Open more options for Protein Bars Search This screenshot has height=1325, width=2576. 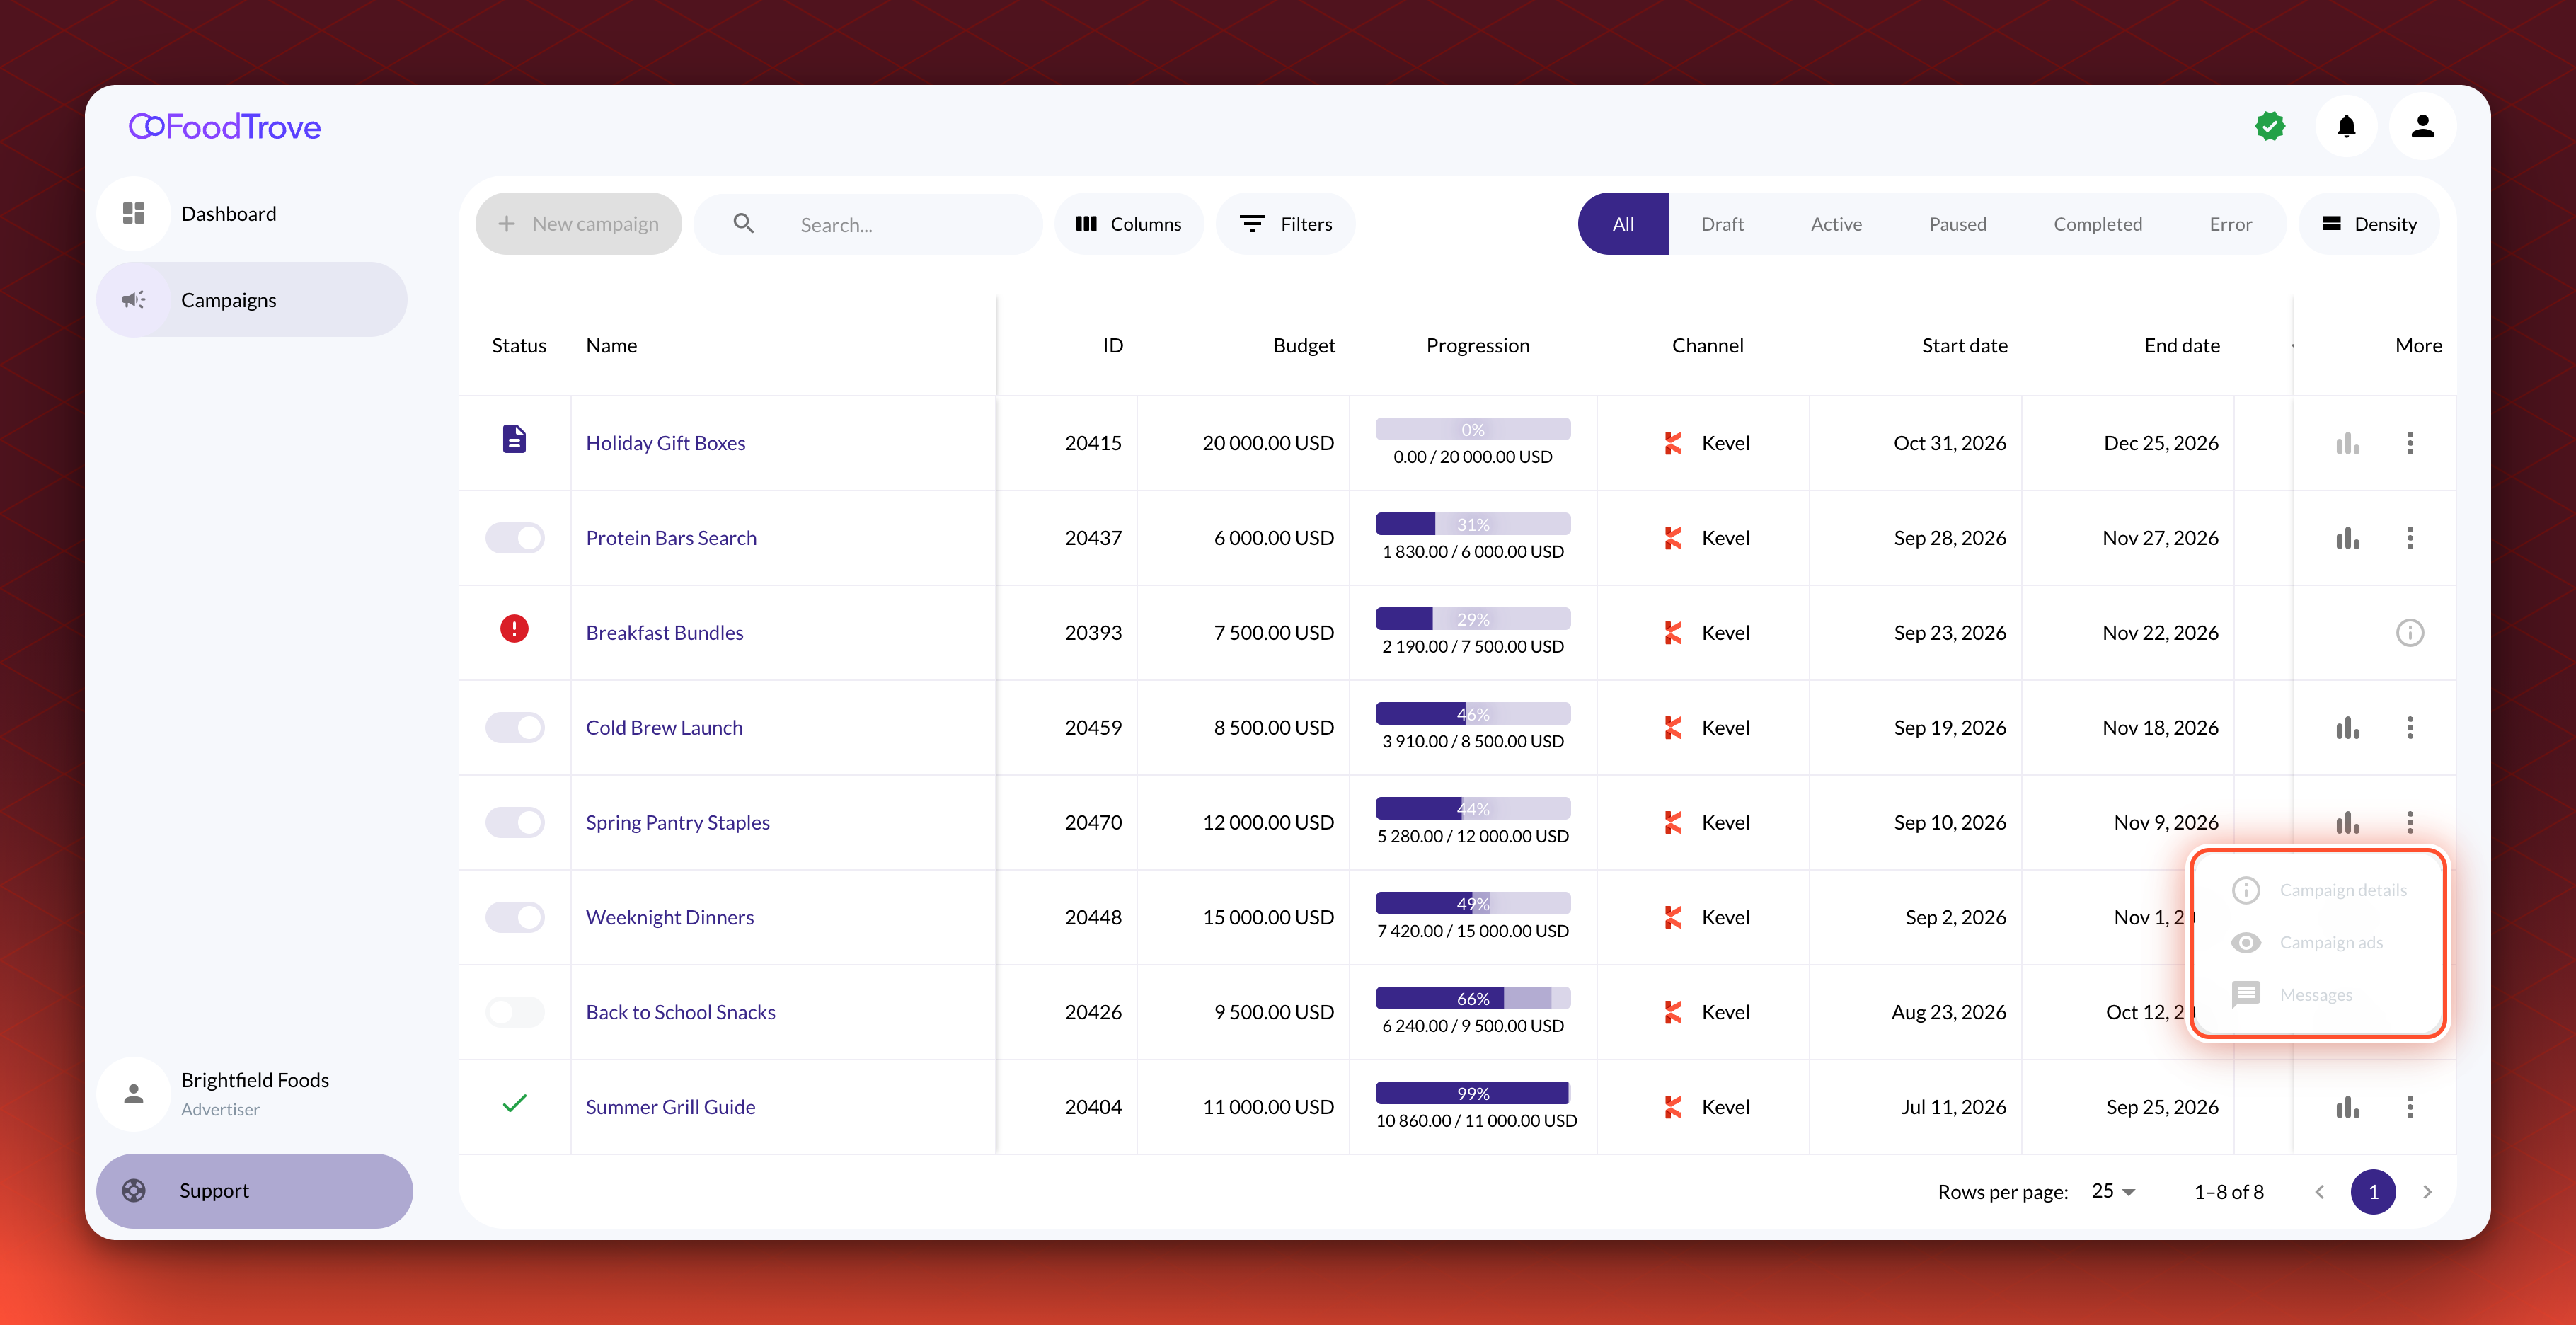coord(2410,538)
